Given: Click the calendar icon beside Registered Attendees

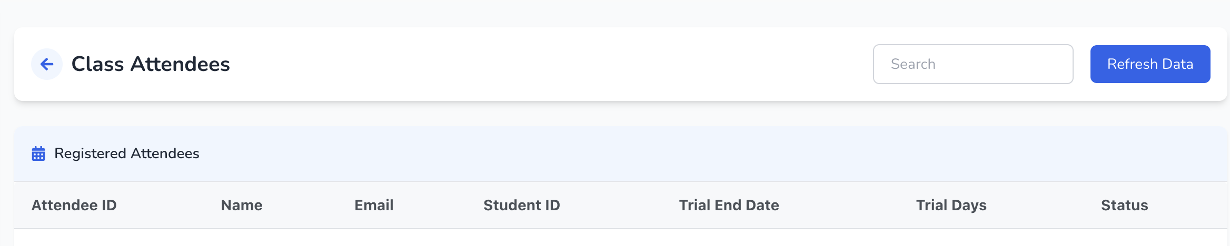Looking at the screenshot, I should point(38,153).
